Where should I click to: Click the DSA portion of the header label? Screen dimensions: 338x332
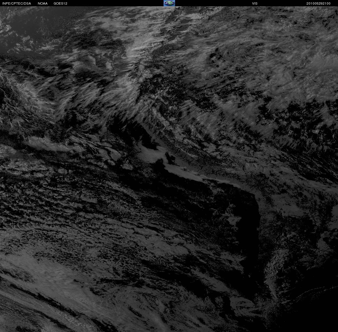coord(27,3)
